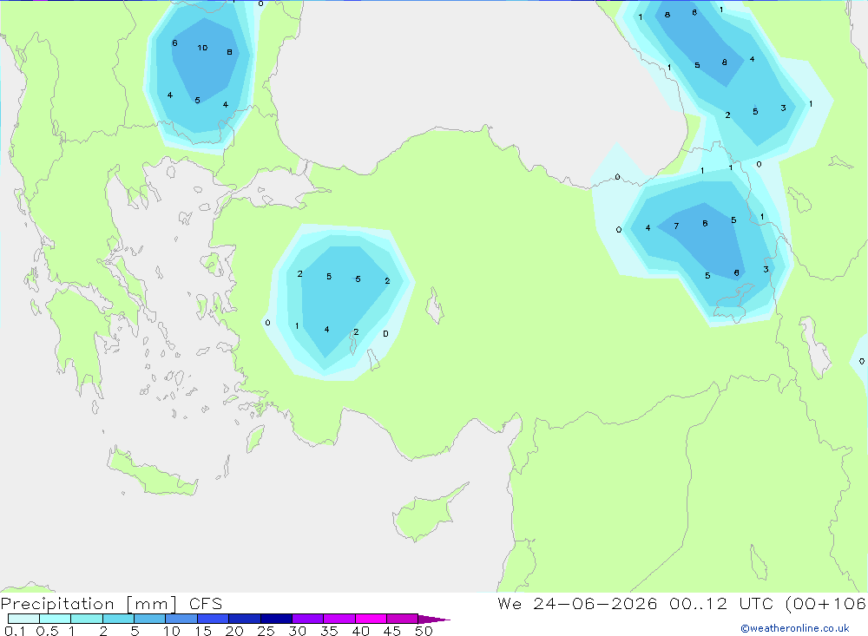Select the 2–5 mm legend swatch
The image size is (868, 636).
click(x=118, y=619)
